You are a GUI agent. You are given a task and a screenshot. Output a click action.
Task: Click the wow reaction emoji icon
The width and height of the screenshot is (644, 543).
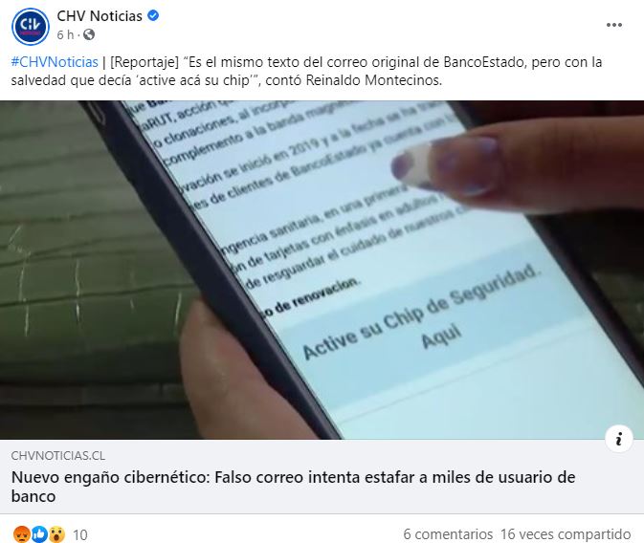tap(57, 534)
